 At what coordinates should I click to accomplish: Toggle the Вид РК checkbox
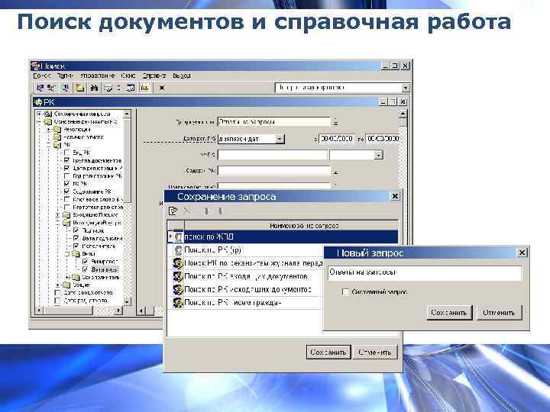click(x=66, y=153)
